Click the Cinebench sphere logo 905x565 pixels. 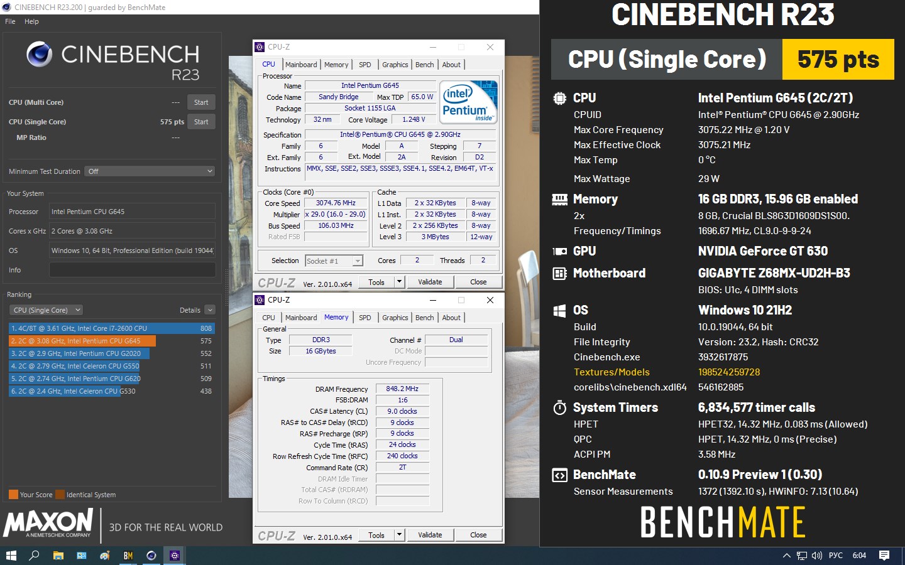[x=39, y=55]
